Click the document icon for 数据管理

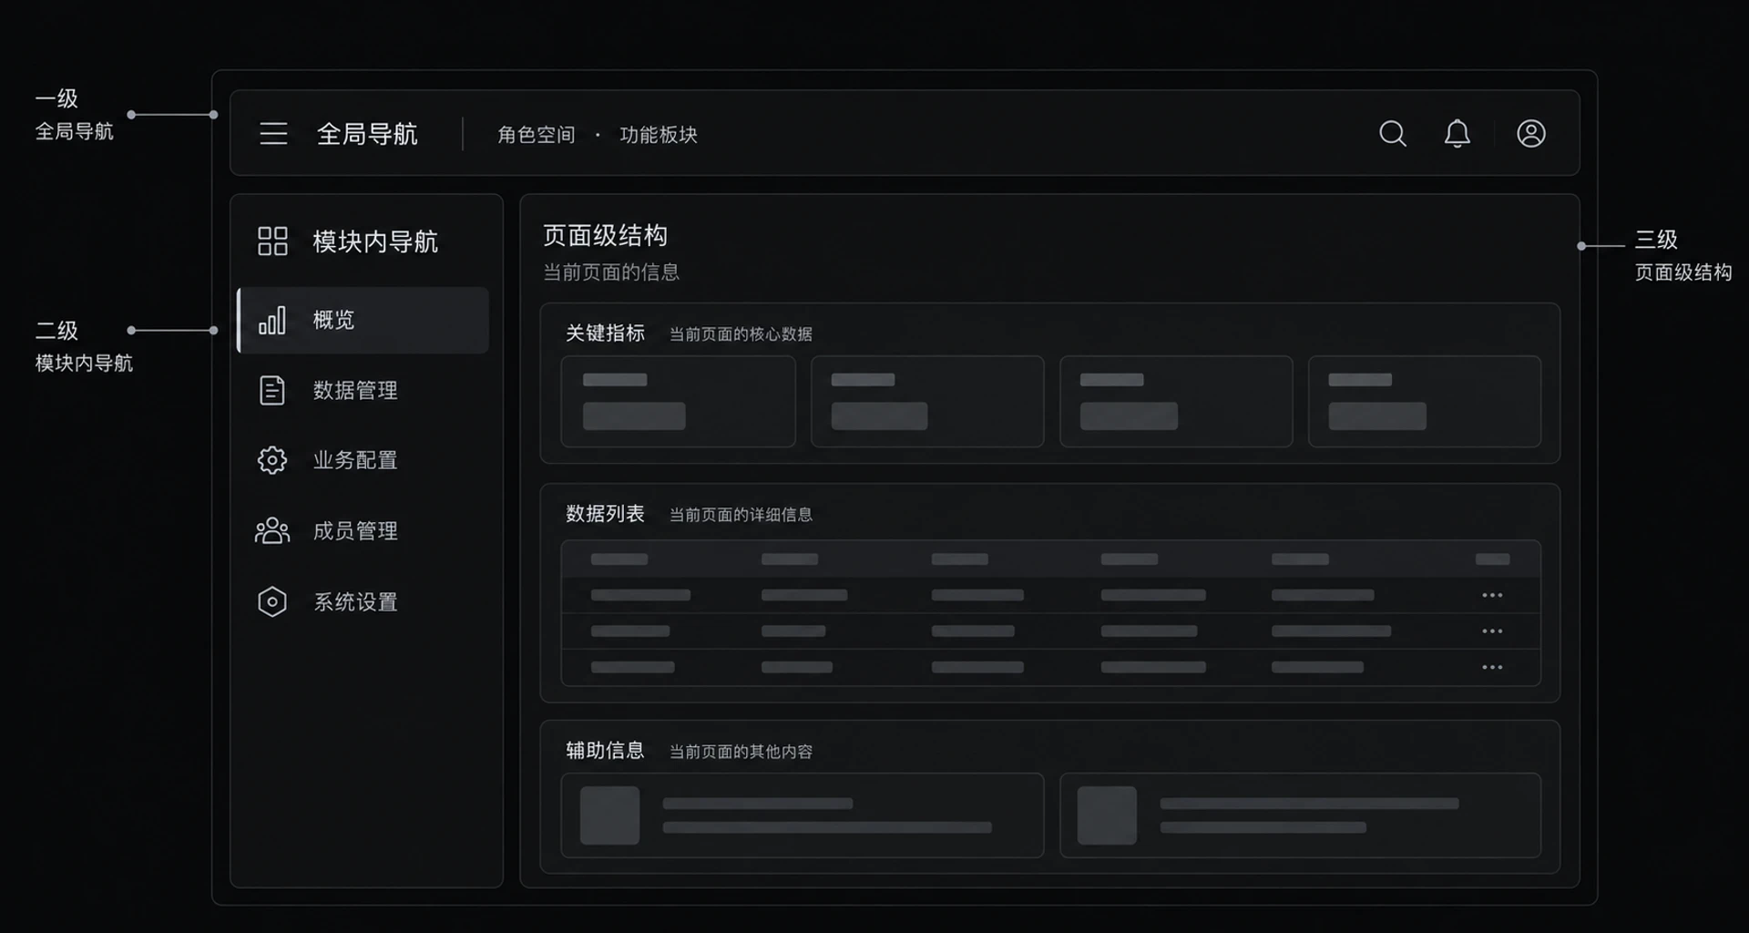[x=272, y=390]
